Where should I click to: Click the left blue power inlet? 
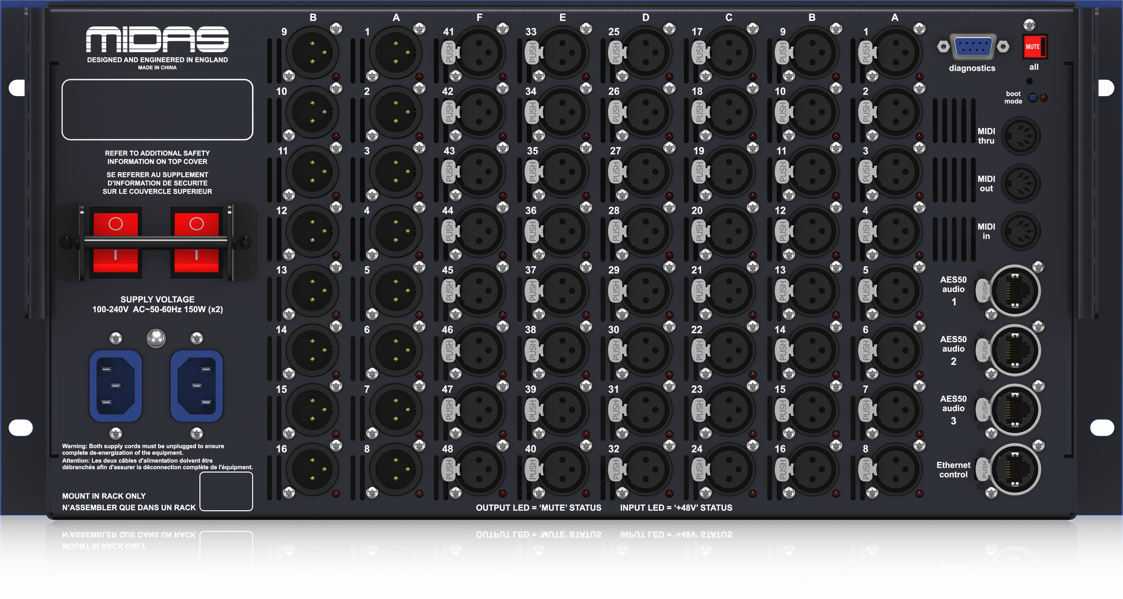pyautogui.click(x=116, y=386)
